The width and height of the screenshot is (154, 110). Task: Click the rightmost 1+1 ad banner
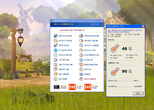tap(88, 87)
